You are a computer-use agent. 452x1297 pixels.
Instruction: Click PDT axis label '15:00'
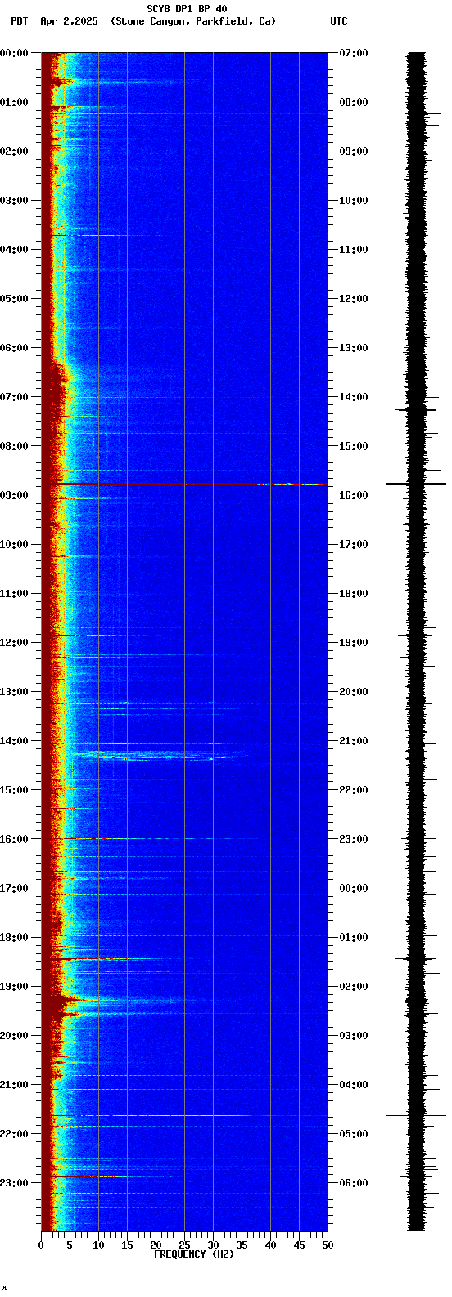click(14, 790)
